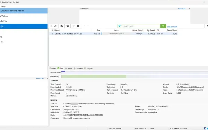This screenshot has width=208, height=130.
Task: Click the green search magnifier button
Action: (163, 26)
